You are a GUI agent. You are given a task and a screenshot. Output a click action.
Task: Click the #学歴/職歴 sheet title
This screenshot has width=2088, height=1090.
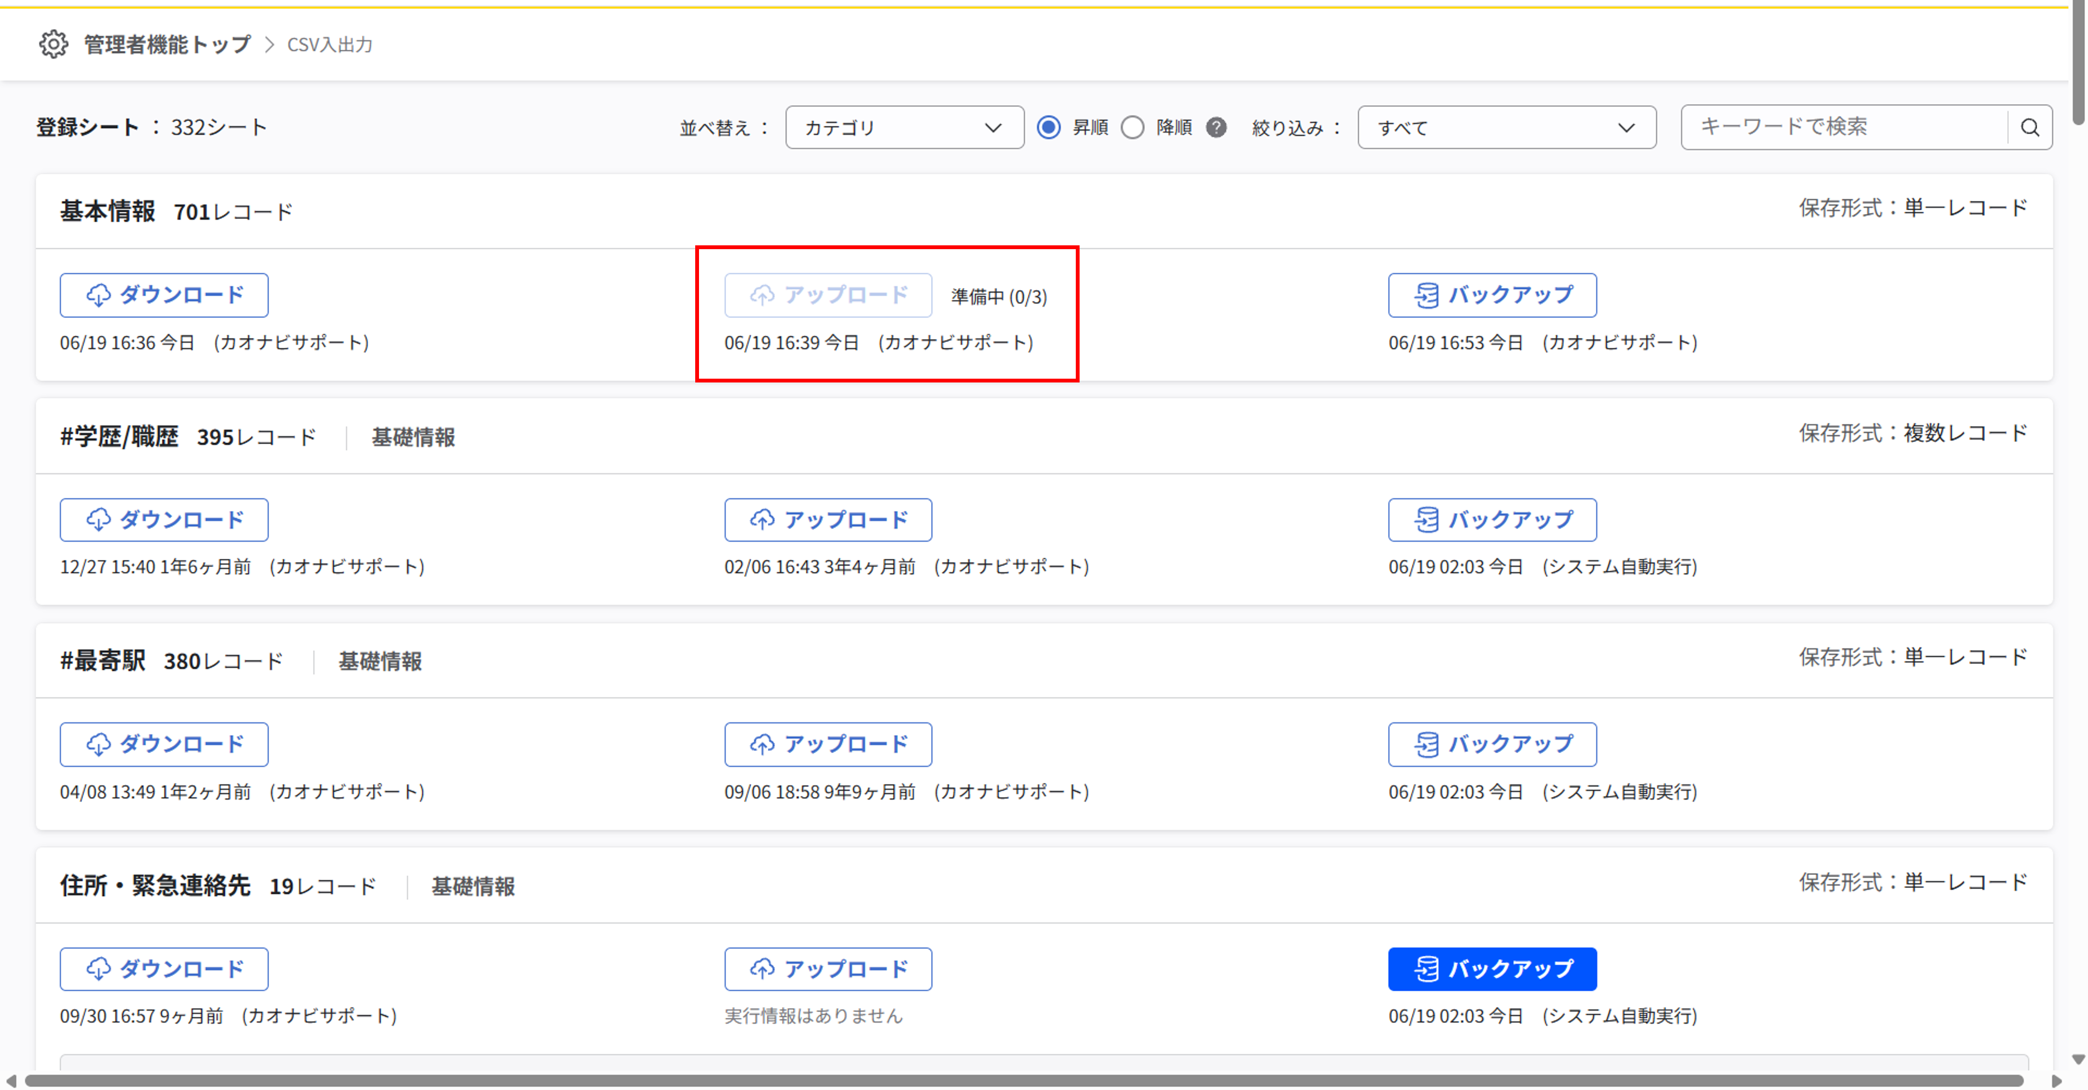click(119, 437)
